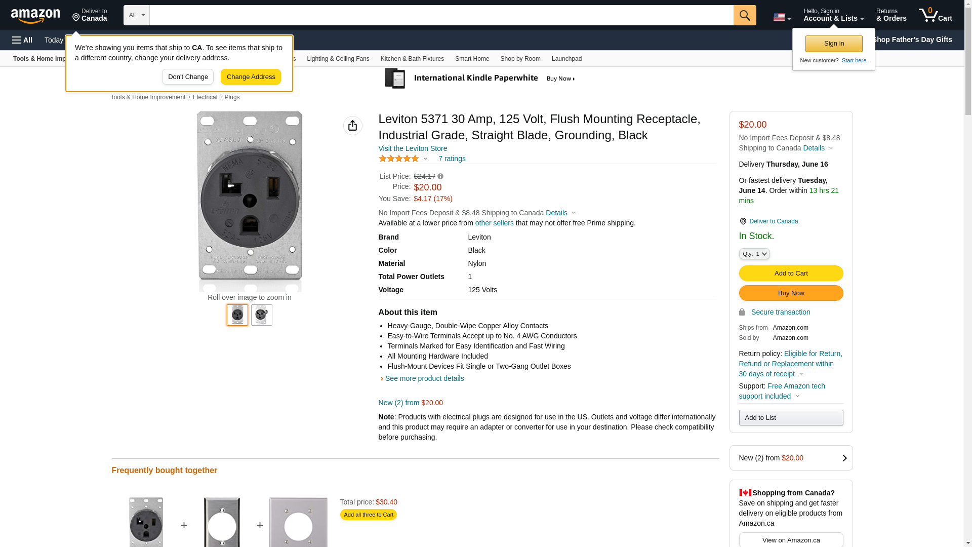Open the All hamburger menu
The image size is (972, 547).
(x=22, y=40)
